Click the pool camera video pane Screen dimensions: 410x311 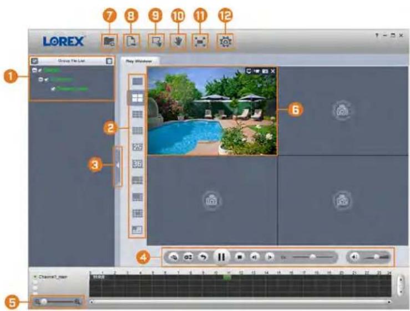pos(212,111)
